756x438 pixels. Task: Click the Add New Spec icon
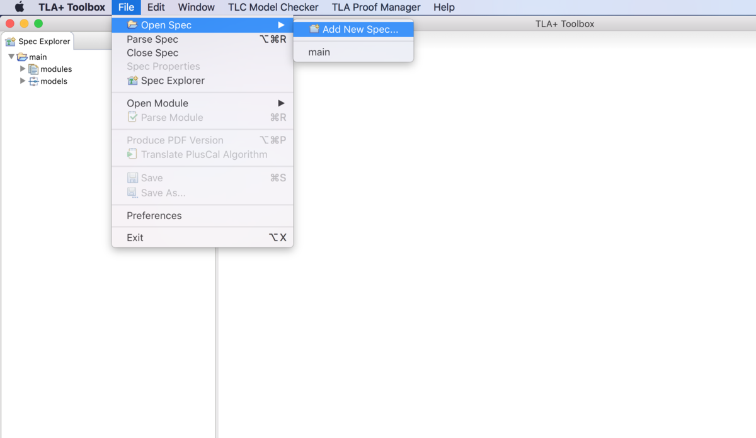[x=314, y=29]
